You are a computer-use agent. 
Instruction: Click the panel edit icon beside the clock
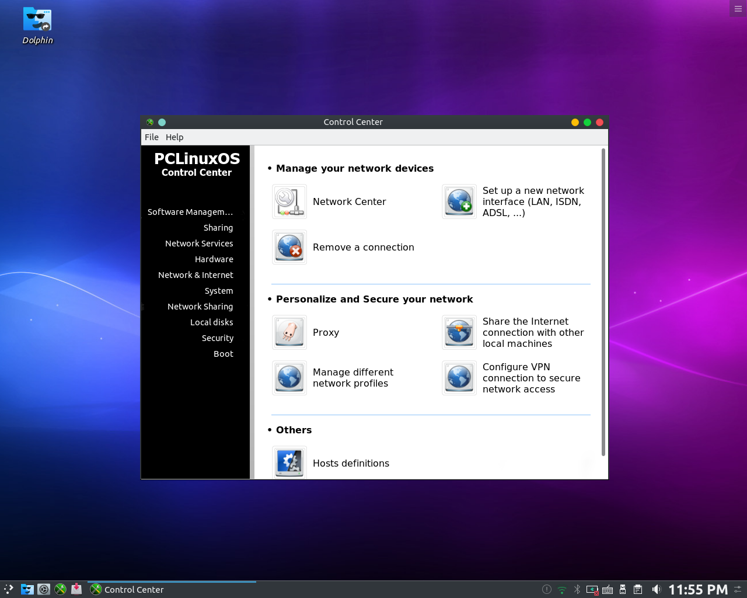pos(738,589)
